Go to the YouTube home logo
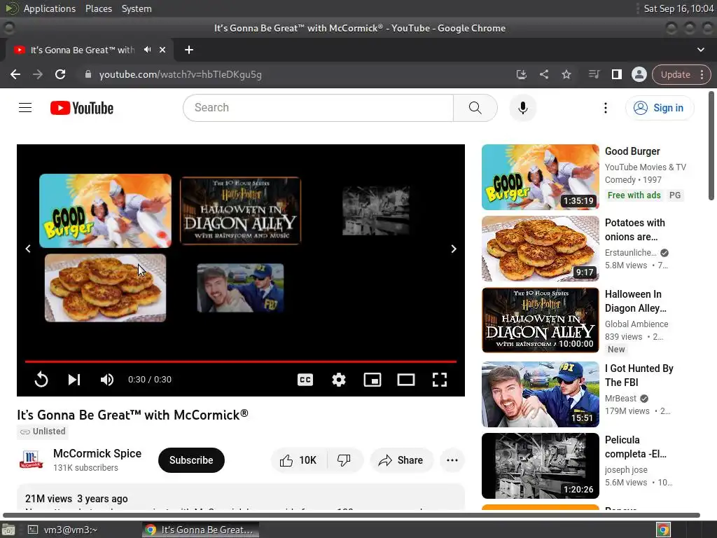Screen dimensions: 717x538 [x=82, y=108]
